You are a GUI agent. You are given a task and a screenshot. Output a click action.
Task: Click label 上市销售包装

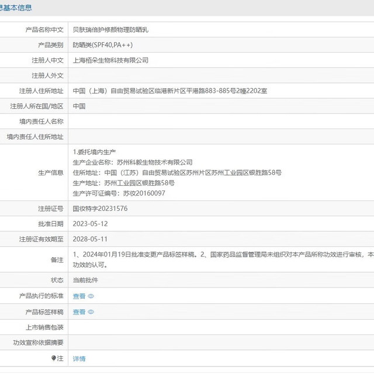coord(44,327)
